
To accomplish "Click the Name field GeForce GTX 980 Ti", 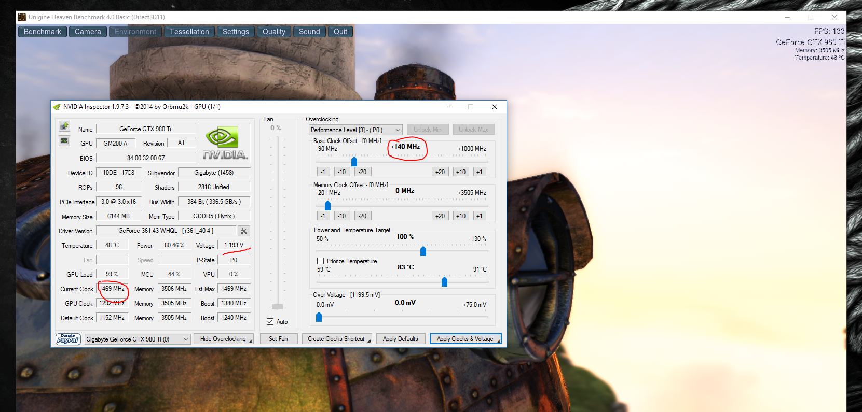I will (x=146, y=129).
